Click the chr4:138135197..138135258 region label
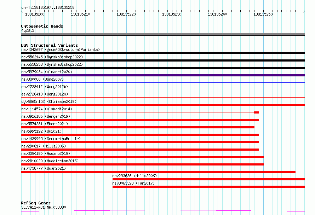The image size is (315, 215). click(x=48, y=7)
